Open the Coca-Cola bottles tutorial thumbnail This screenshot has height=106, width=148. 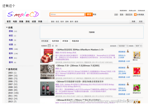point(47,89)
